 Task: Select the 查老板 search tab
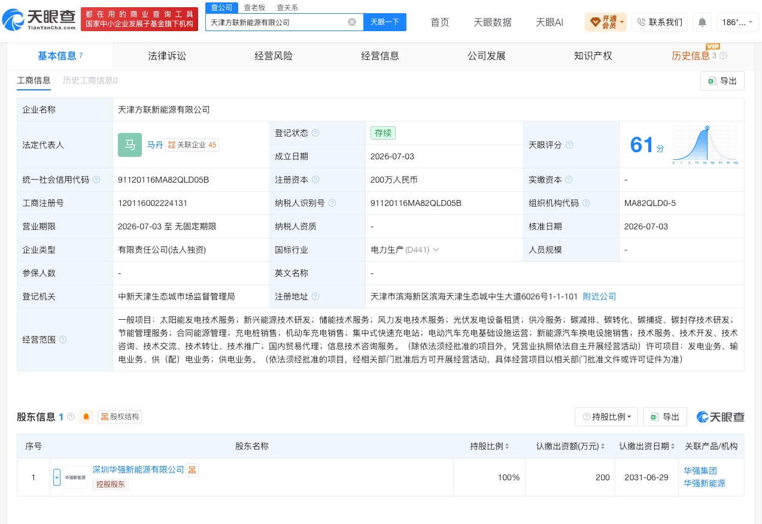click(x=255, y=8)
